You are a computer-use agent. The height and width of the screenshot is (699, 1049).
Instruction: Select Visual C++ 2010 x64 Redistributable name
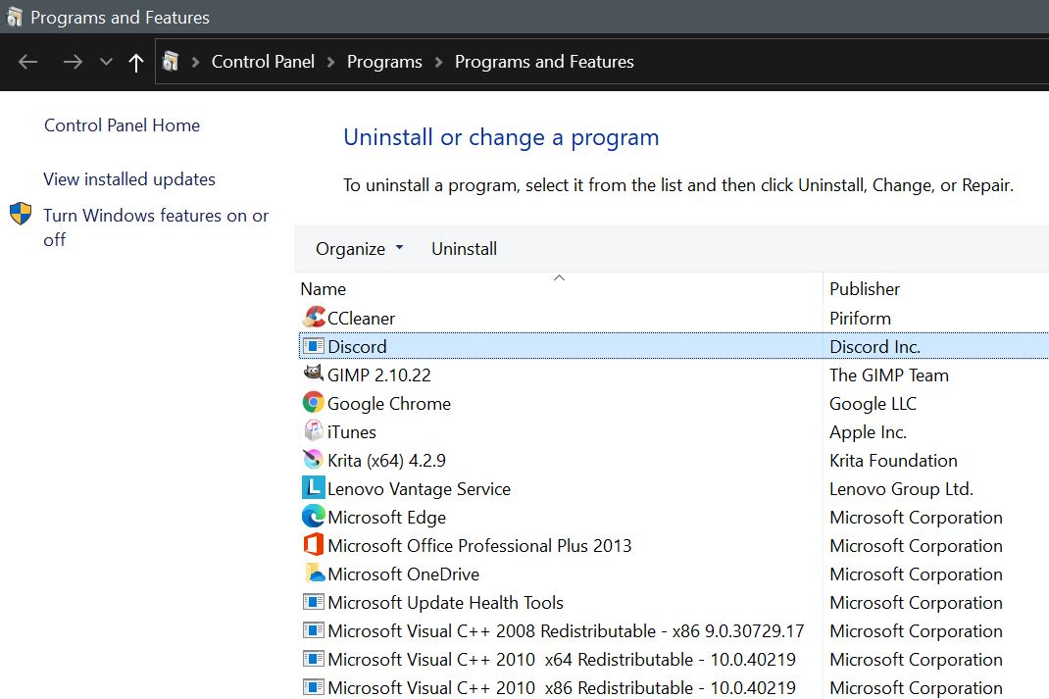tap(562, 660)
